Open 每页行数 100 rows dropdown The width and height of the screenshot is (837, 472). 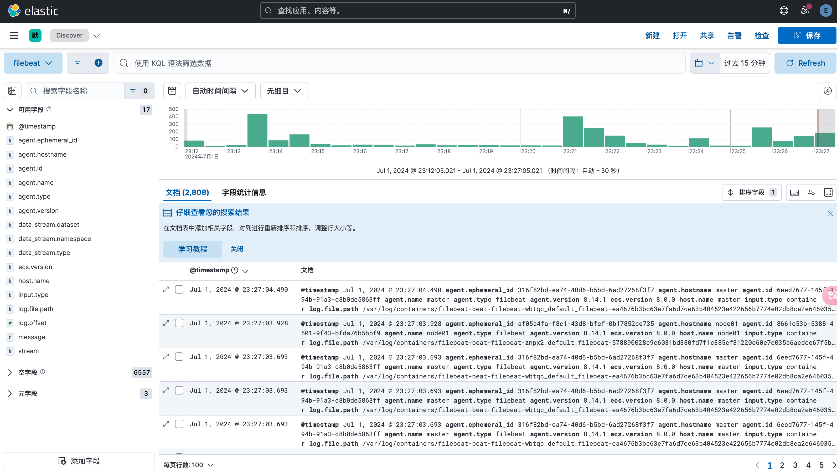point(188,465)
